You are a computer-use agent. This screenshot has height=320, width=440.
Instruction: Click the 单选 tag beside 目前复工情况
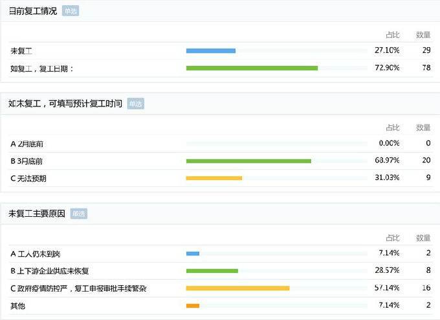tap(71, 11)
